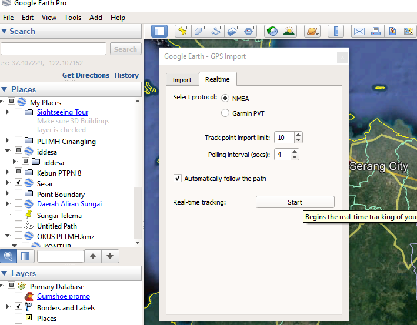Image resolution: width=417 pixels, height=325 pixels.
Task: Open the Tools menu
Action: click(x=72, y=18)
